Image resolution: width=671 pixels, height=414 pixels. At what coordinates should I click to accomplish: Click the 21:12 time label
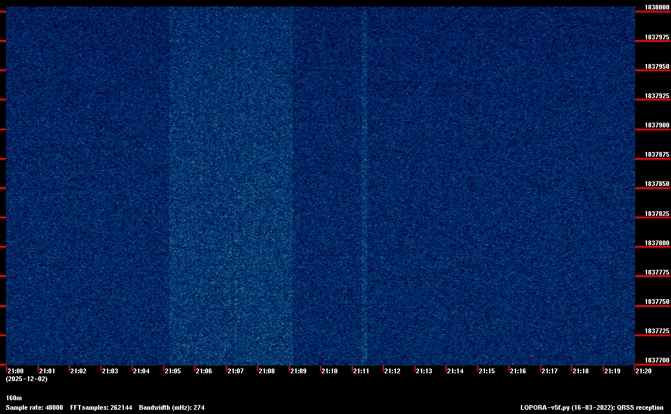(x=392, y=371)
